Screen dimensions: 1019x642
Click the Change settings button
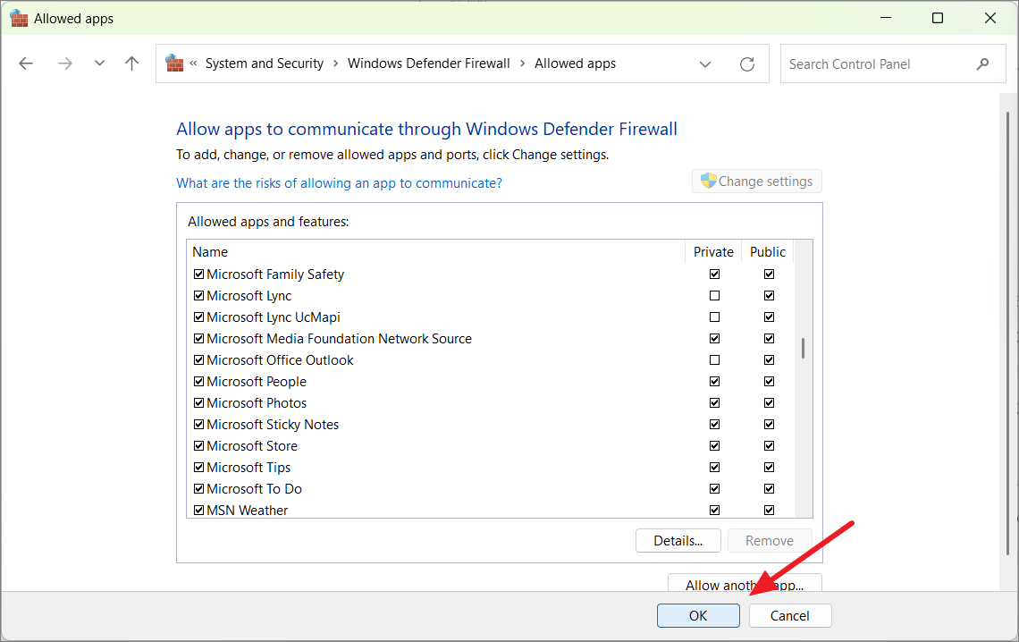757,182
